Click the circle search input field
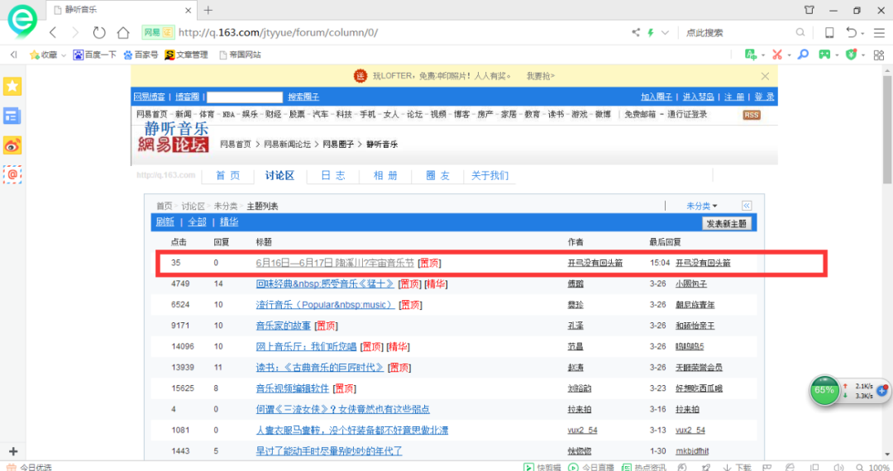The height and width of the screenshot is (471, 893). point(244,97)
